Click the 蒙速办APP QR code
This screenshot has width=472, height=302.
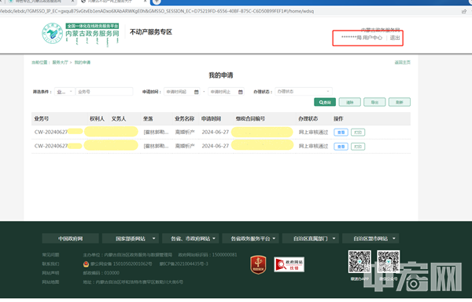360,261
